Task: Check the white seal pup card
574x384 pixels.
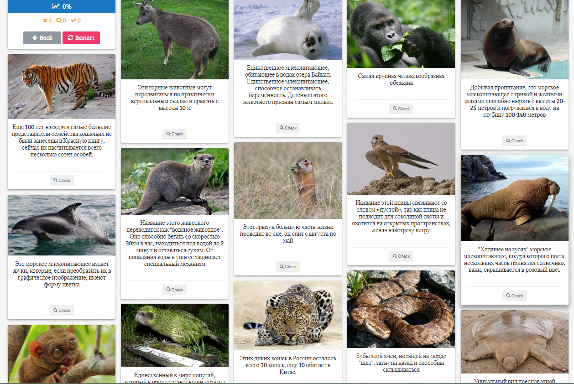Action: 288,128
